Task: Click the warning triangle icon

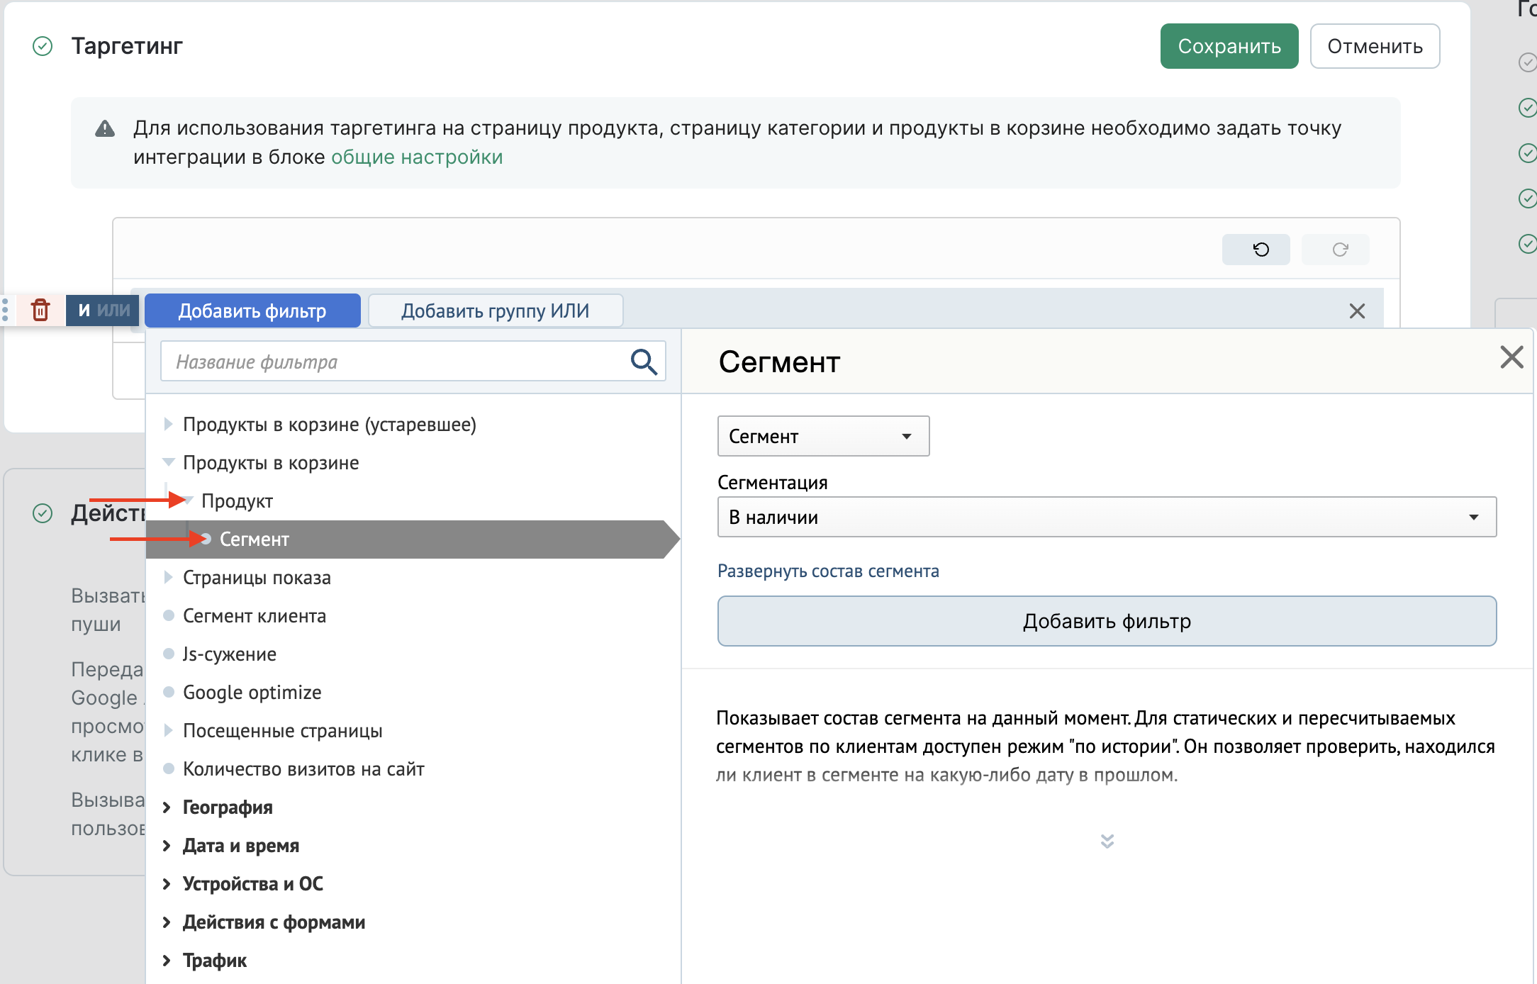Action: pos(105,128)
